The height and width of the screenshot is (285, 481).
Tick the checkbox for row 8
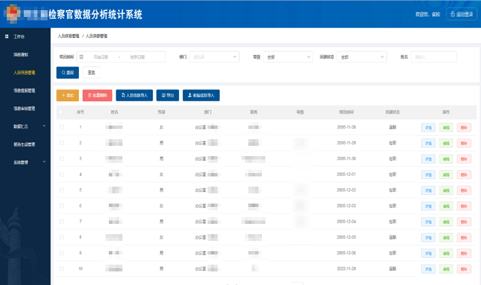click(62, 237)
